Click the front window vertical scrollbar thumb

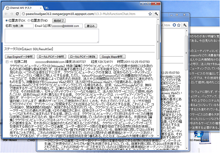pyautogui.click(x=158, y=42)
